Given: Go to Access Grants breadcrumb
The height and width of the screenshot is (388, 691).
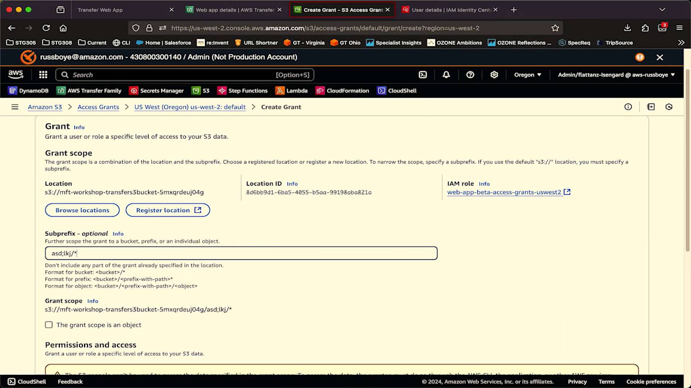Looking at the screenshot, I should coord(98,107).
